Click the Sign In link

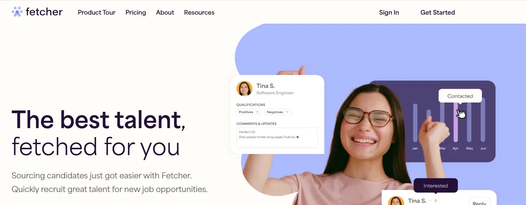[x=389, y=12]
